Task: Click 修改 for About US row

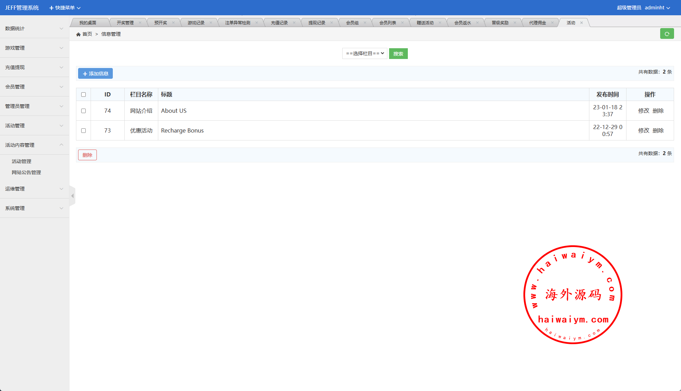Action: point(644,111)
